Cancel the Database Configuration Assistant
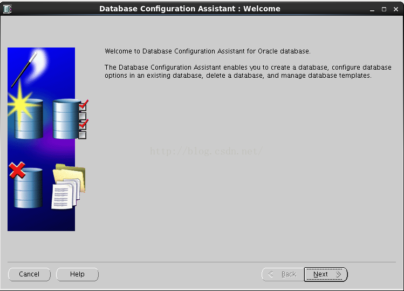This screenshot has height=291, width=404. click(29, 274)
